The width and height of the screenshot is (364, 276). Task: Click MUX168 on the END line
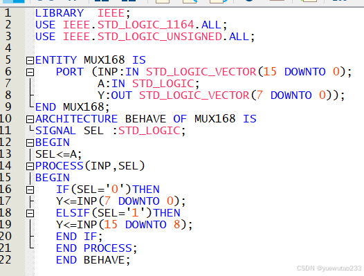coord(83,107)
